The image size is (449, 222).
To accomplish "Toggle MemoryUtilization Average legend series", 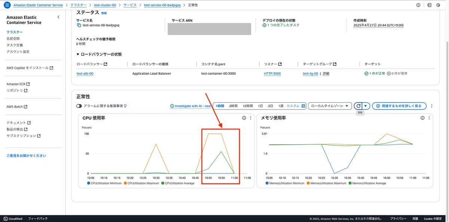I will (x=367, y=183).
